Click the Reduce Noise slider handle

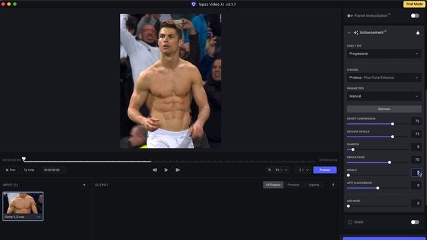(390, 163)
